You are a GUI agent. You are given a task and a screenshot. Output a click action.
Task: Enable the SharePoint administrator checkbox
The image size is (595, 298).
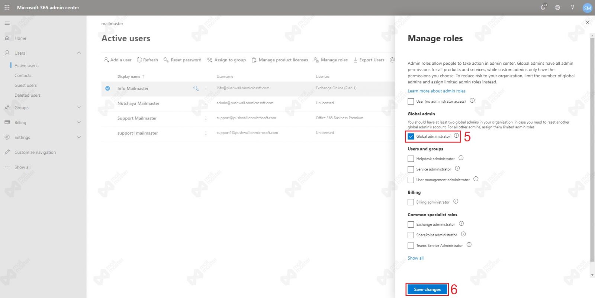click(x=411, y=235)
